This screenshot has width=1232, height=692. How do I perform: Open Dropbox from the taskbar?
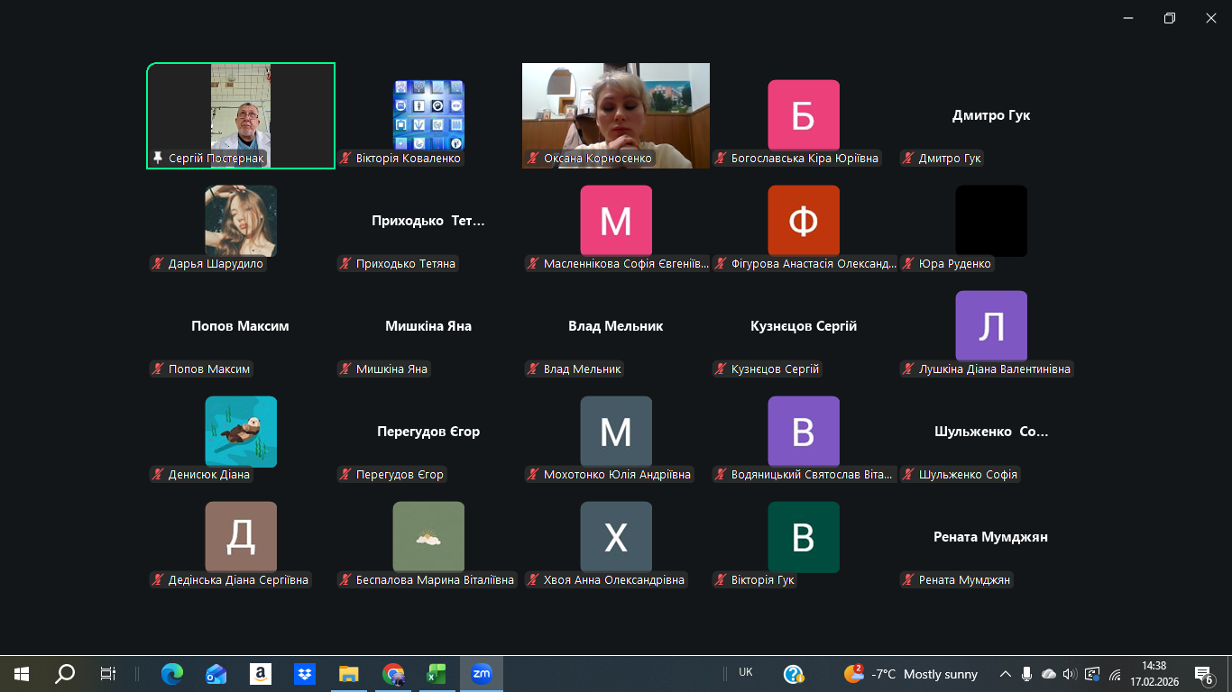304,673
